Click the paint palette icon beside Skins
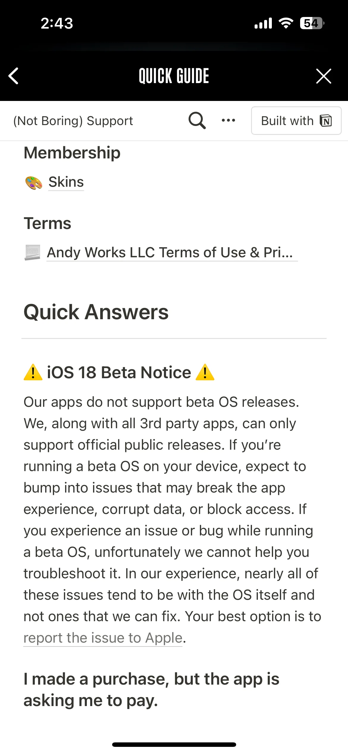Viewport: 348px width, 754px height. click(x=34, y=183)
